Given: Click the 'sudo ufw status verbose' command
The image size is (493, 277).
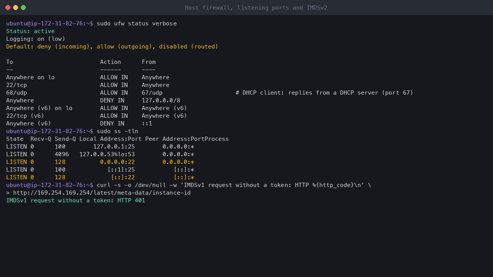Looking at the screenshot, I should pos(137,23).
